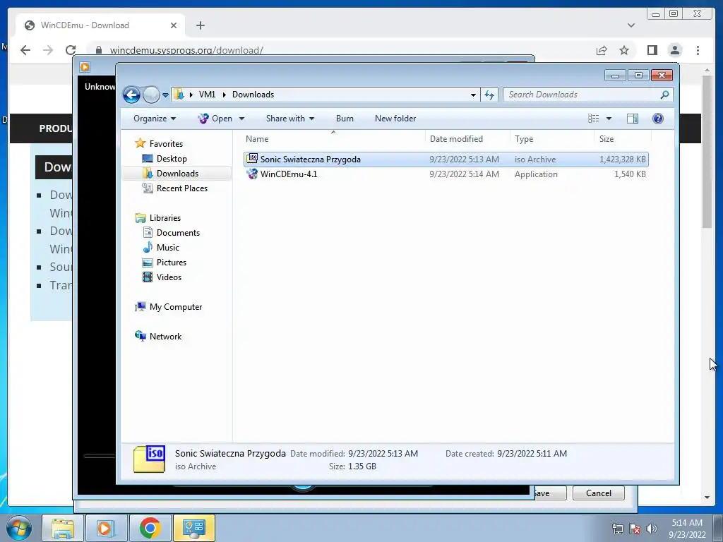The width and height of the screenshot is (723, 542).
Task: Click the WinCDEmu-4.1 file icon
Action: (x=252, y=174)
